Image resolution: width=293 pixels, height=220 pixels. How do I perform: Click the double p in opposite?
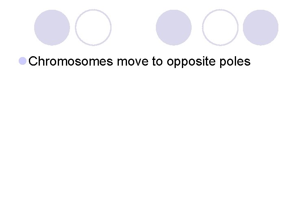coord(181,63)
